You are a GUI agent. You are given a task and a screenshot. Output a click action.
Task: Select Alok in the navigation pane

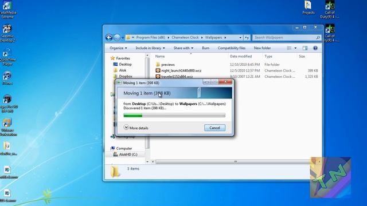pyautogui.click(x=120, y=70)
